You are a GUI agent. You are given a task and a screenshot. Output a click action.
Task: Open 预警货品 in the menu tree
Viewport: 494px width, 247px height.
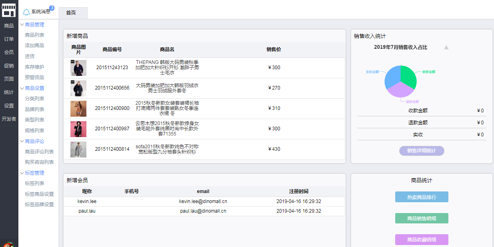coord(34,78)
